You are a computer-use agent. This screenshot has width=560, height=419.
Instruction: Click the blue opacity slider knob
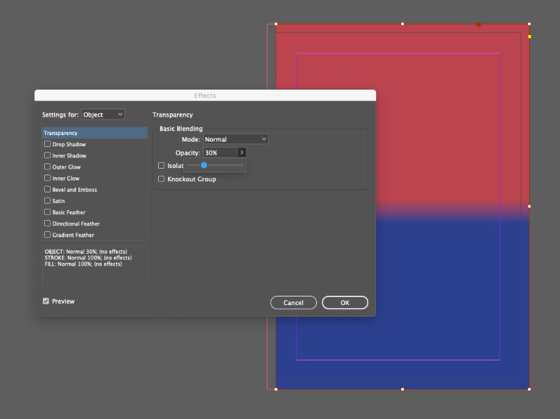204,165
